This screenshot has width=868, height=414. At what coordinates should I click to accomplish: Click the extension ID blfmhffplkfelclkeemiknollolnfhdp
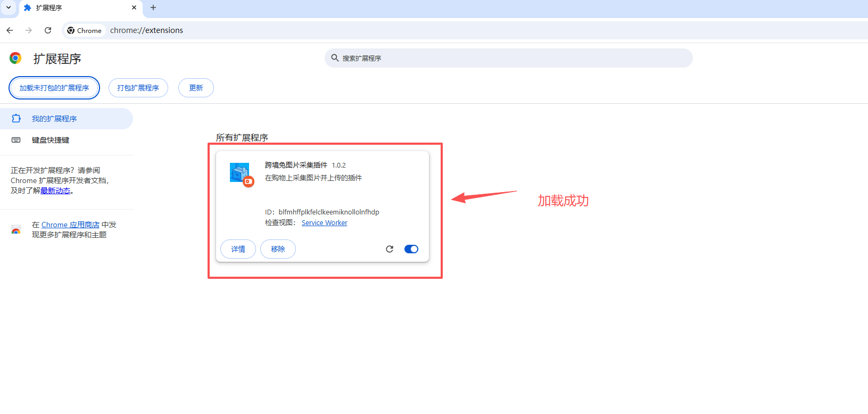point(329,212)
